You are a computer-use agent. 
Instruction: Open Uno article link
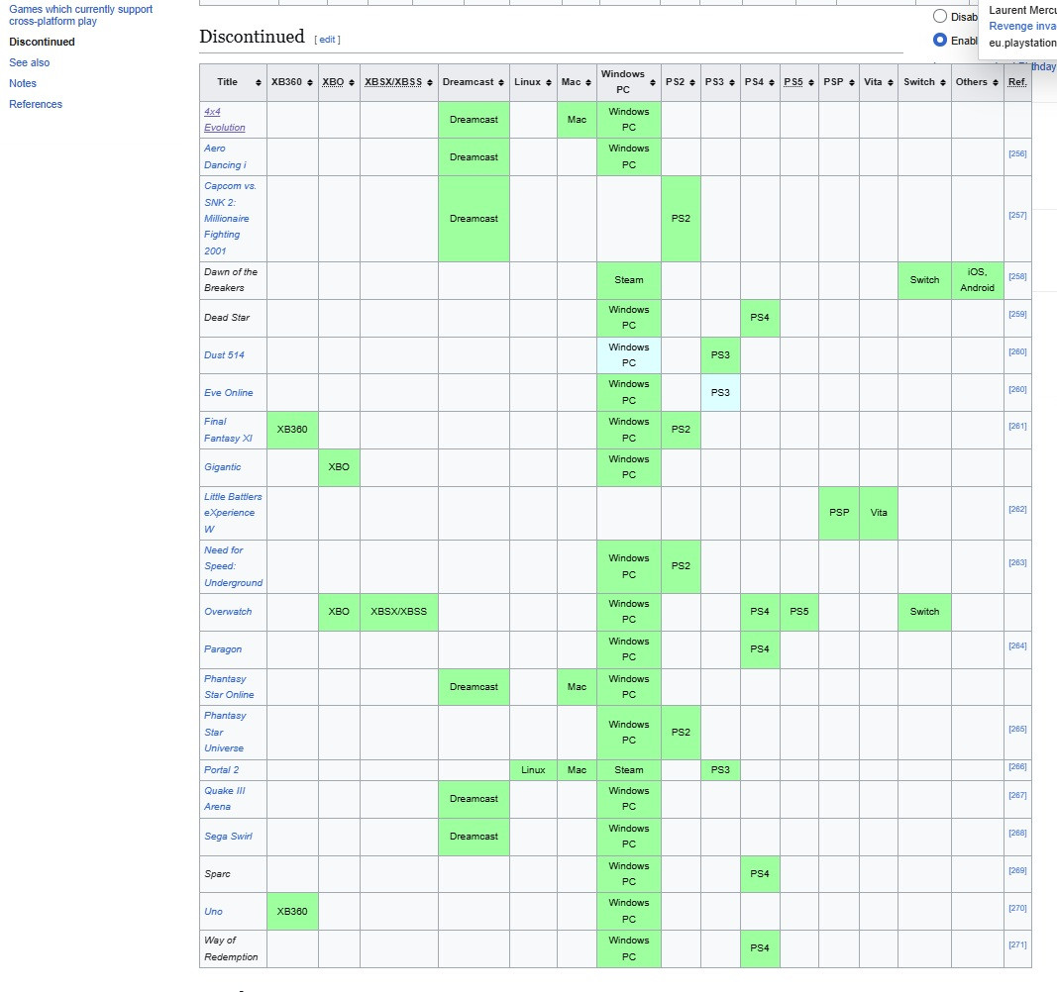point(213,911)
